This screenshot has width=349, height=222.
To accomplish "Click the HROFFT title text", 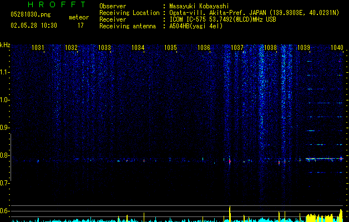I will [57, 4].
